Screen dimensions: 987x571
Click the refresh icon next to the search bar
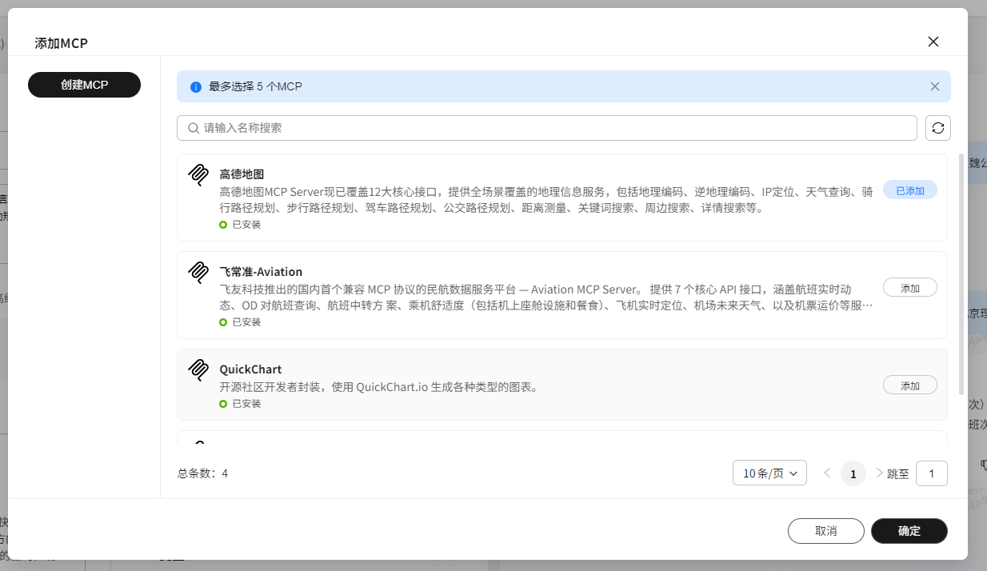[x=937, y=127]
